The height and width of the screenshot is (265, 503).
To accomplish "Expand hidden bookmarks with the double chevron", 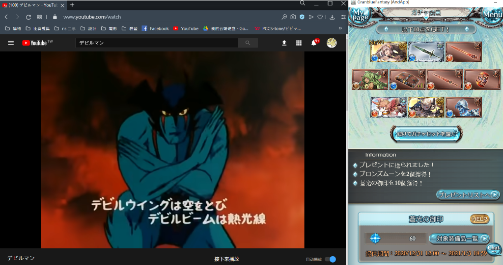I will (x=340, y=28).
